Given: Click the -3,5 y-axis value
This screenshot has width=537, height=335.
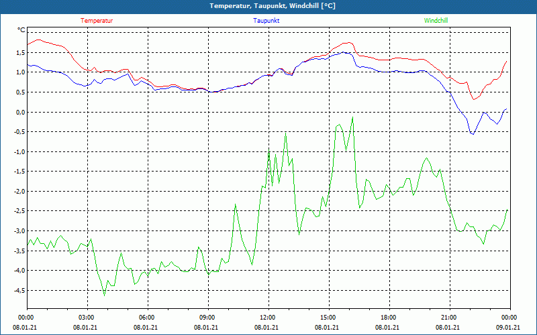Looking at the screenshot, I should pos(19,251).
